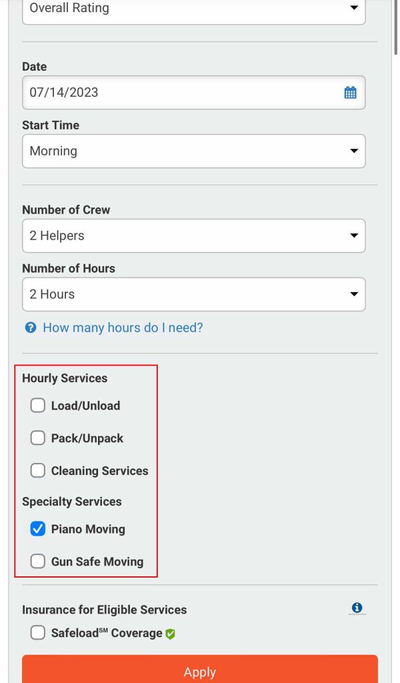Uncheck Piano Moving
This screenshot has height=683, width=400.
point(37,529)
